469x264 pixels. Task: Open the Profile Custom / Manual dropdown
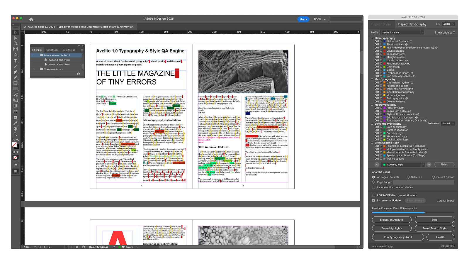[x=402, y=33]
